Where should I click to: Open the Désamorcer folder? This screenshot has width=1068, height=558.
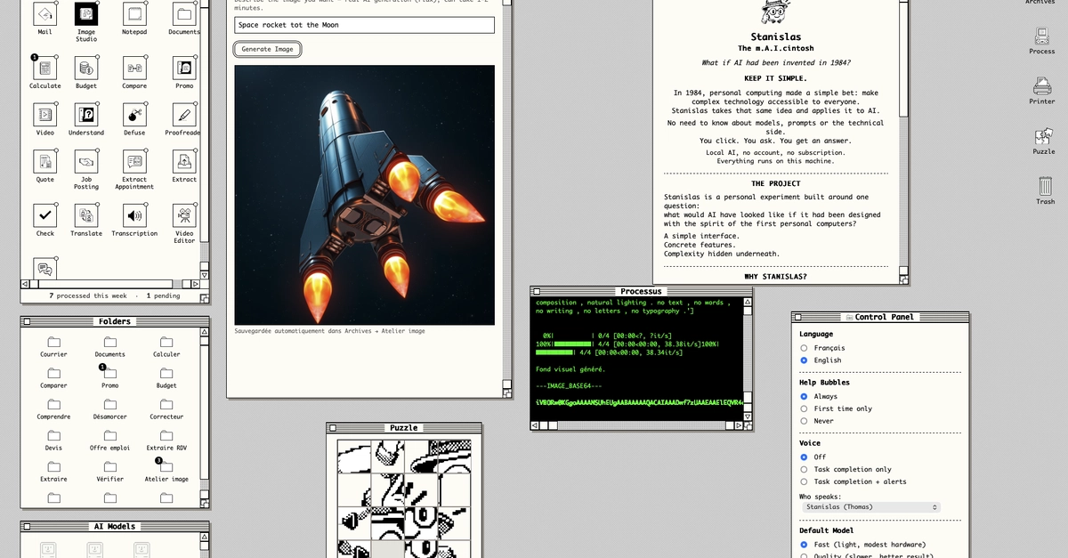point(109,405)
